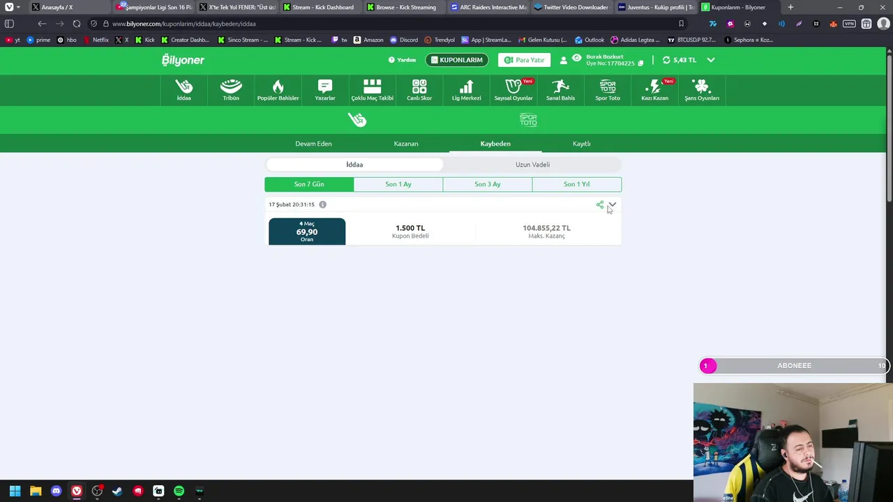The image size is (893, 502).
Task: Select the İddaa toggle option
Action: tap(354, 165)
